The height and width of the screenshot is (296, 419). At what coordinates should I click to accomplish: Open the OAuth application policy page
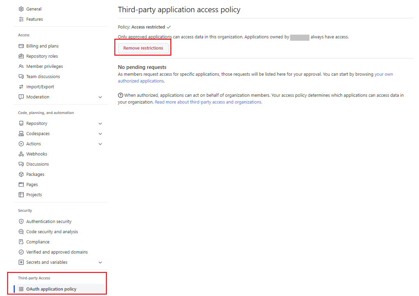point(51,289)
